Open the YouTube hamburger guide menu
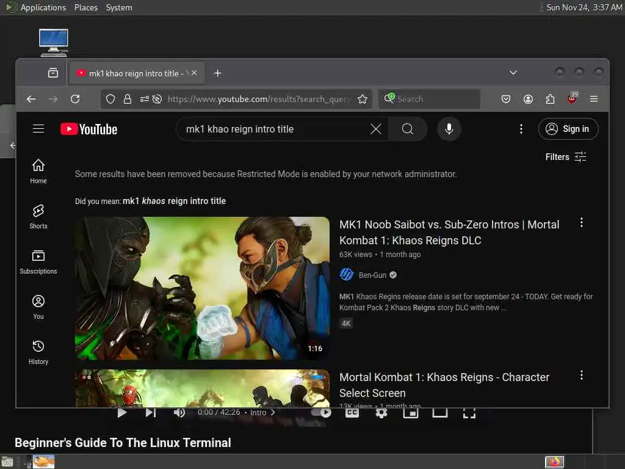 38,129
